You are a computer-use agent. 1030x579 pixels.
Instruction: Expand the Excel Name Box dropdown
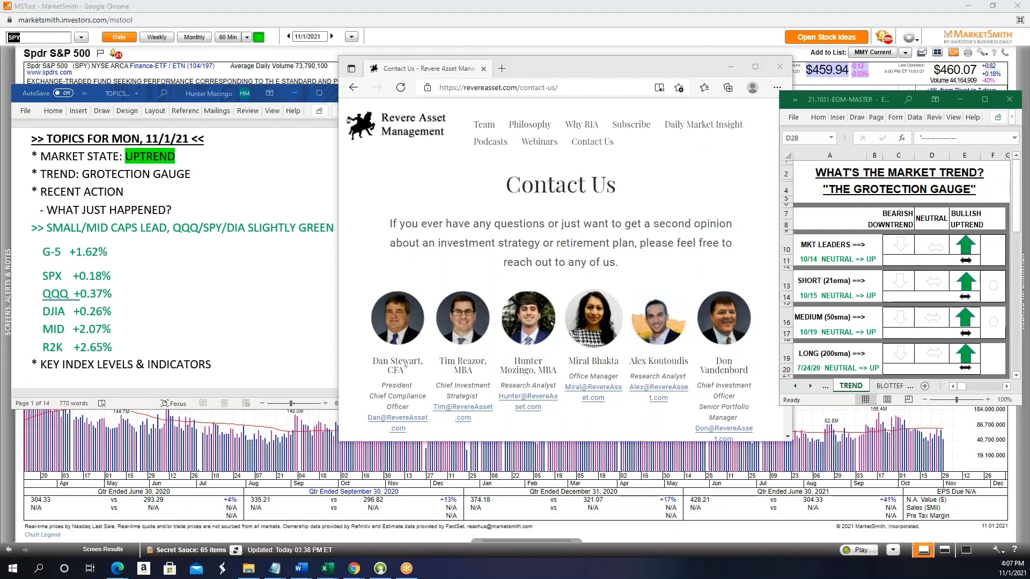(x=831, y=138)
